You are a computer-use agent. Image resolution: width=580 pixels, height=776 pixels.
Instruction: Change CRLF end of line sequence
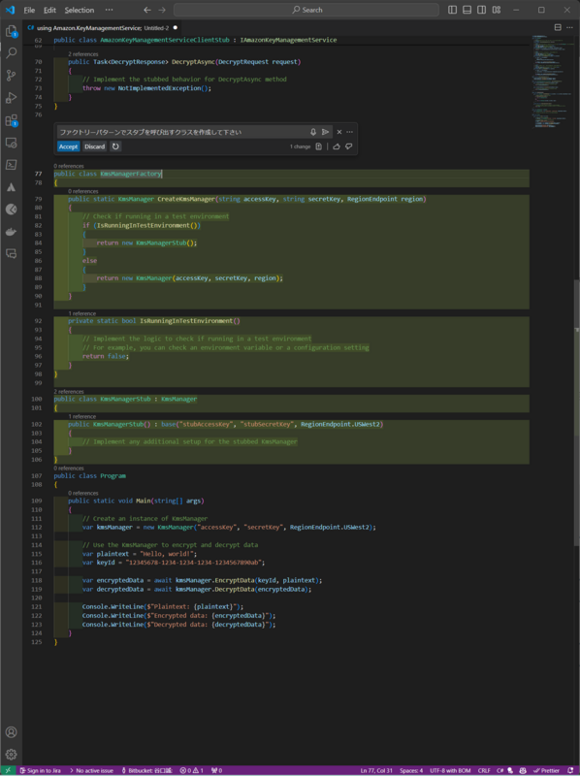[484, 770]
